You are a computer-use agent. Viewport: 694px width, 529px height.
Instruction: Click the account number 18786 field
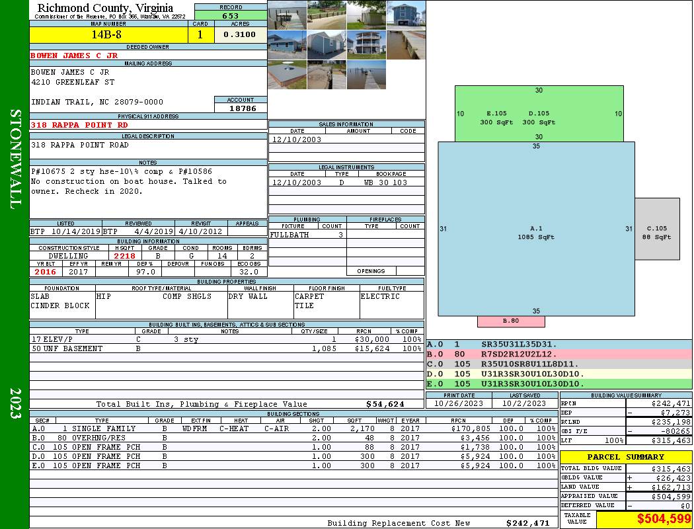pyautogui.click(x=241, y=108)
